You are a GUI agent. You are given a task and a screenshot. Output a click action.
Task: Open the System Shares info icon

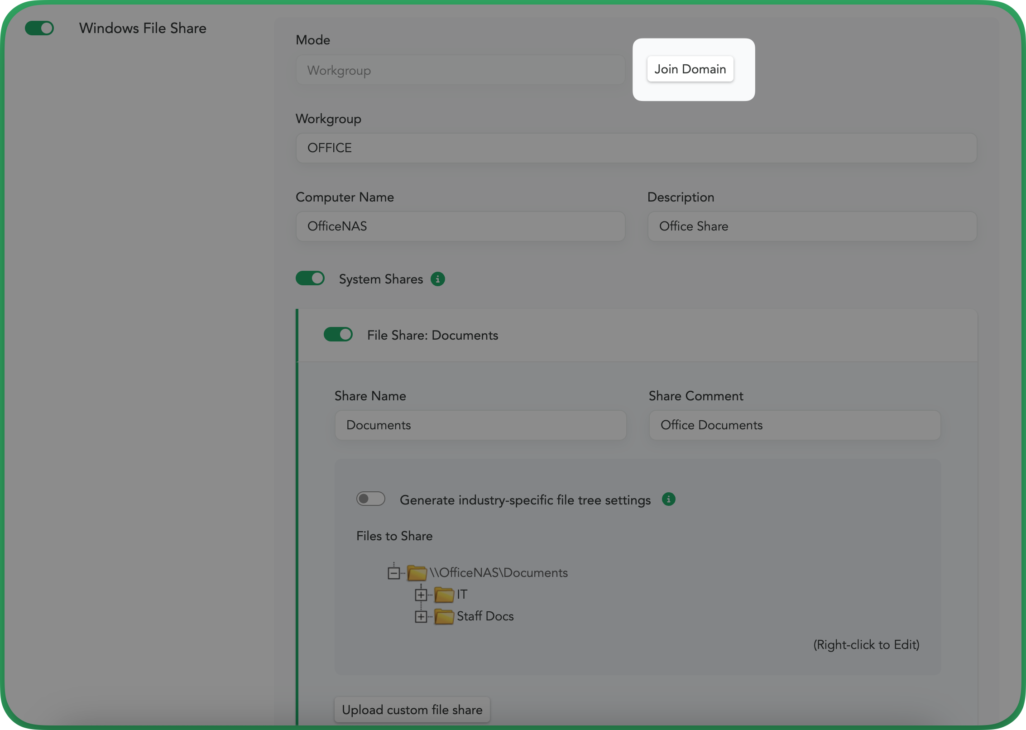point(438,279)
